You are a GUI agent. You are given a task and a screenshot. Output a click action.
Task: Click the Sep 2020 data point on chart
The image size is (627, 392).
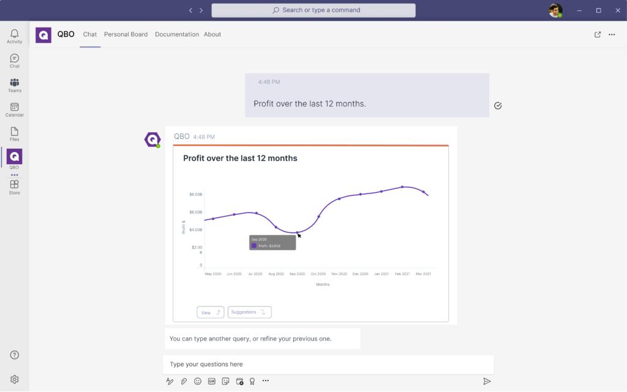tap(298, 233)
